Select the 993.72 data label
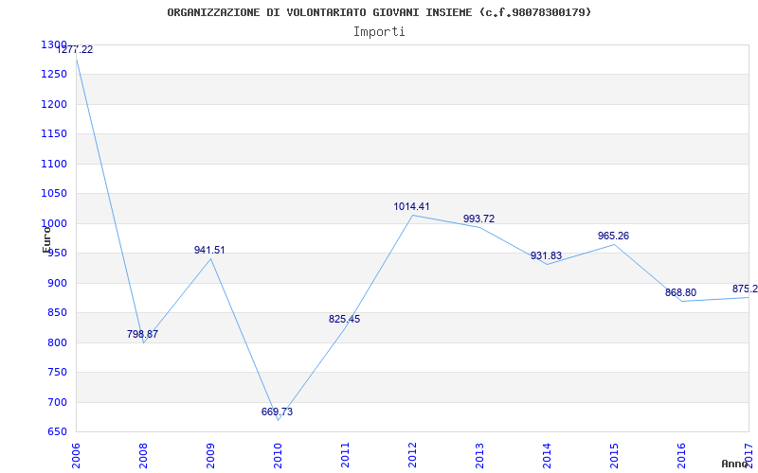Viewport: 758px width, 473px height. pos(478,219)
